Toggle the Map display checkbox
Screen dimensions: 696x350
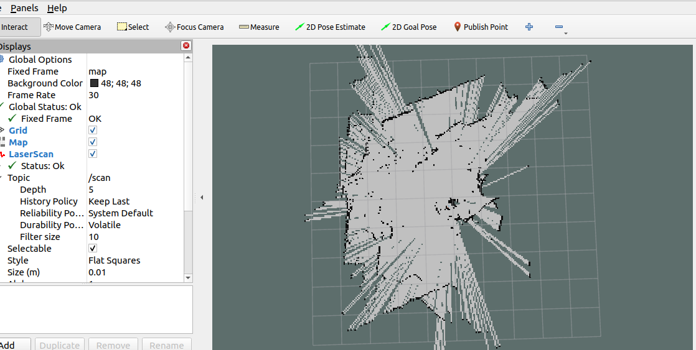[93, 142]
